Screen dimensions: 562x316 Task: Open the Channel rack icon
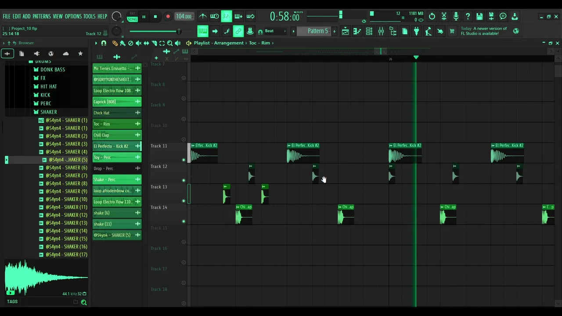pyautogui.click(x=369, y=31)
